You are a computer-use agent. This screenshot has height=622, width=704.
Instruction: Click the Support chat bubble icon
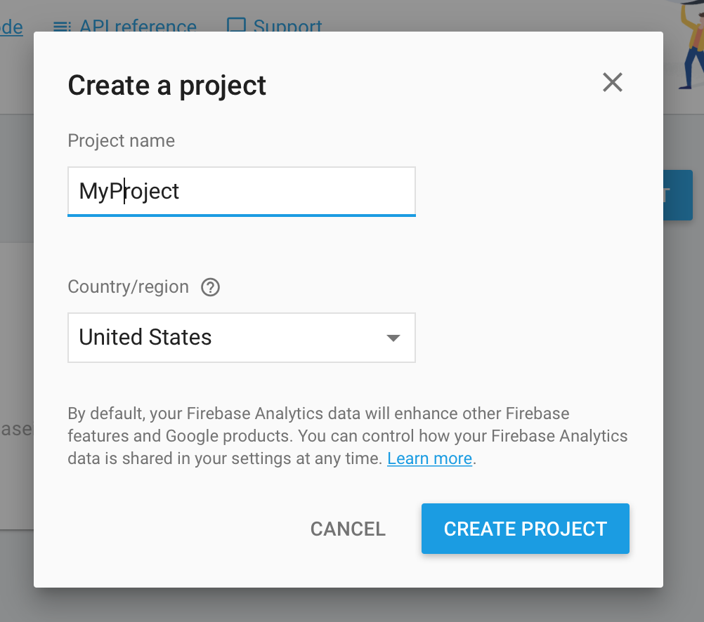(237, 26)
